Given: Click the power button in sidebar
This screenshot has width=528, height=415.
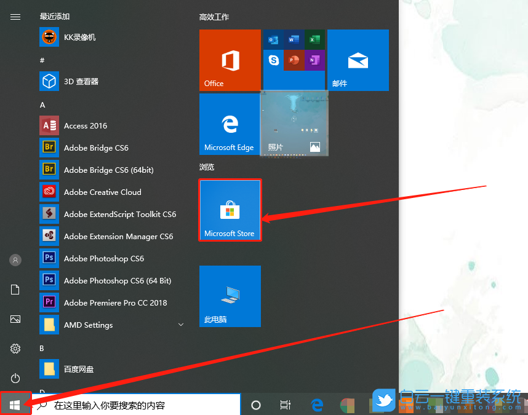Looking at the screenshot, I should [x=15, y=378].
